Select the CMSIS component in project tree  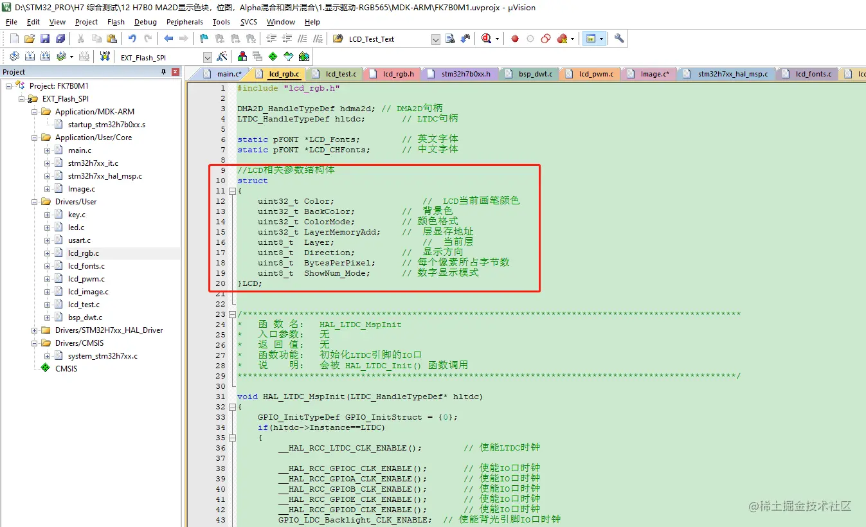click(66, 369)
